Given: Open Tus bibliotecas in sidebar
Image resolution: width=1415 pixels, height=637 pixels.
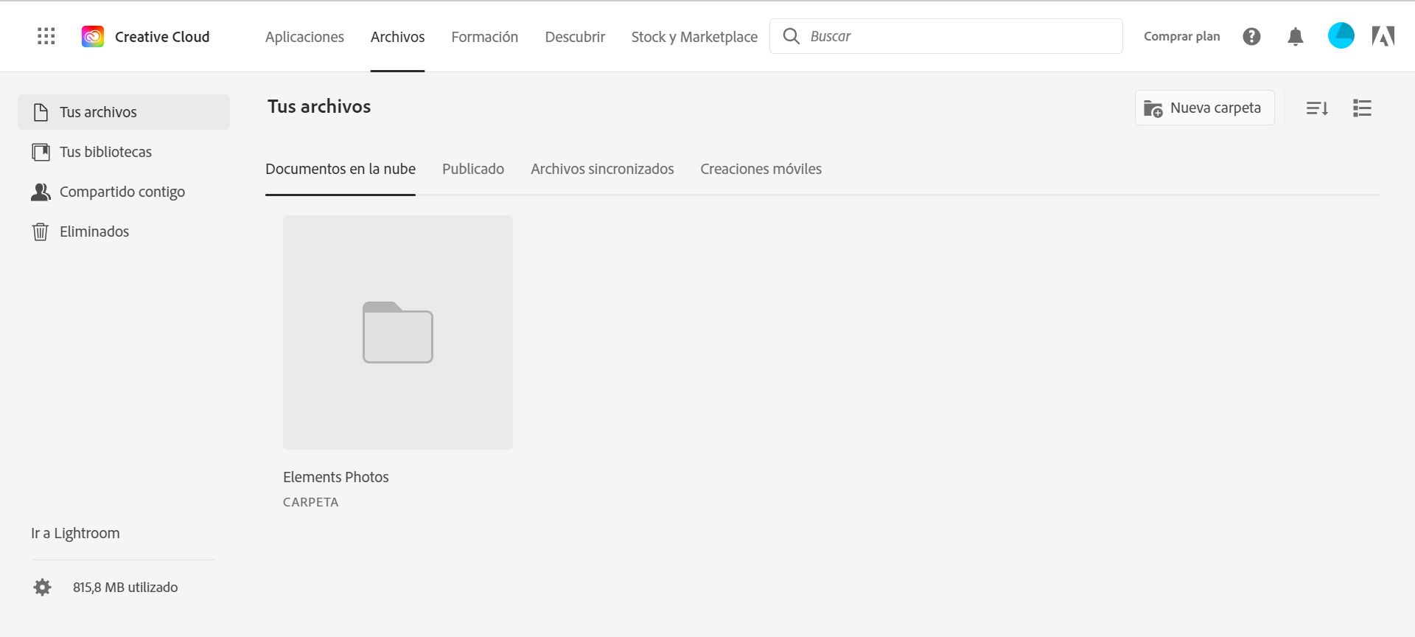Looking at the screenshot, I should tap(124, 152).
